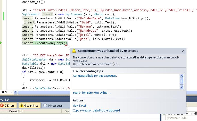Toggle the 0 Messages filter

pyautogui.click(x=53, y=106)
